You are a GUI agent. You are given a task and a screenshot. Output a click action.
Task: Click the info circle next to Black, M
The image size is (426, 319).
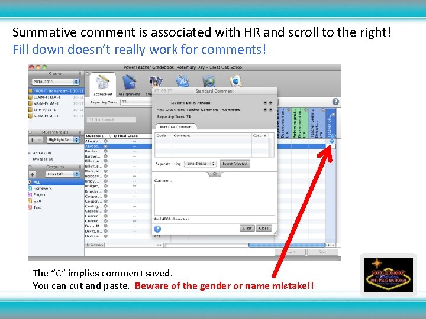(x=106, y=171)
